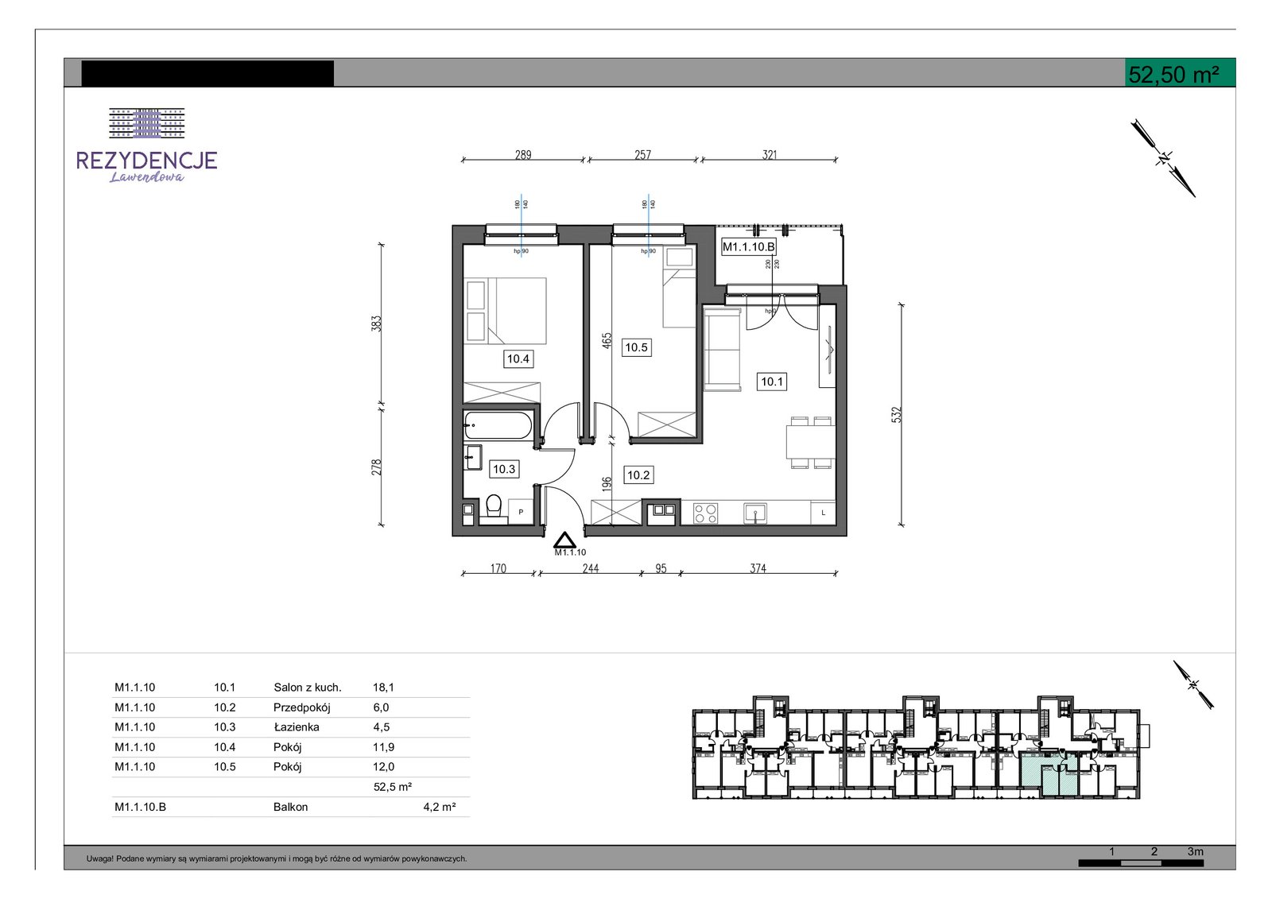Click the bathtub symbol in bathroom

pyautogui.click(x=498, y=425)
